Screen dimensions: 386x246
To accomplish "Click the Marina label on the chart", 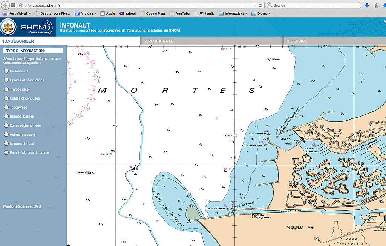I will click(346, 171).
